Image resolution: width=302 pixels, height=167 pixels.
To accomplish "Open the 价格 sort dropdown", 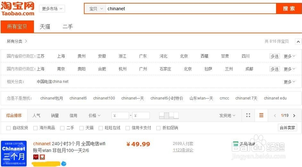I will (x=94, y=115).
